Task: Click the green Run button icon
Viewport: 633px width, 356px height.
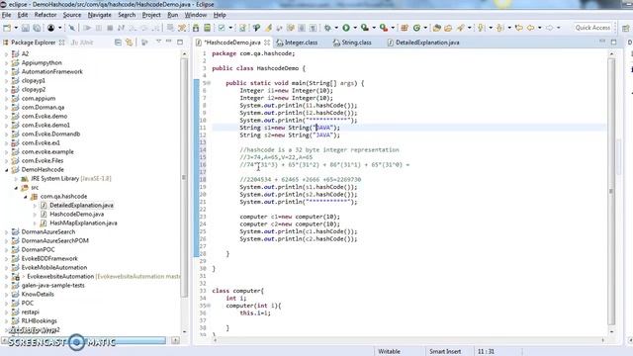Action: click(x=346, y=28)
